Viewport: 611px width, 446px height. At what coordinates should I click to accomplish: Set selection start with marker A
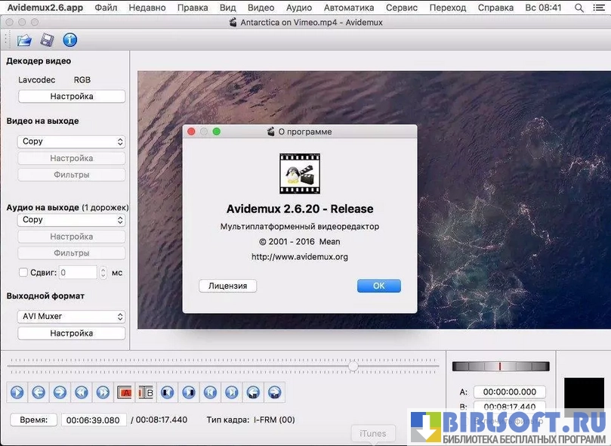(125, 392)
